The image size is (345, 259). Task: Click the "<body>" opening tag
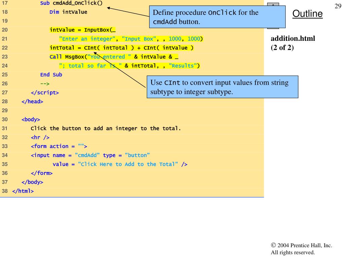(31, 119)
